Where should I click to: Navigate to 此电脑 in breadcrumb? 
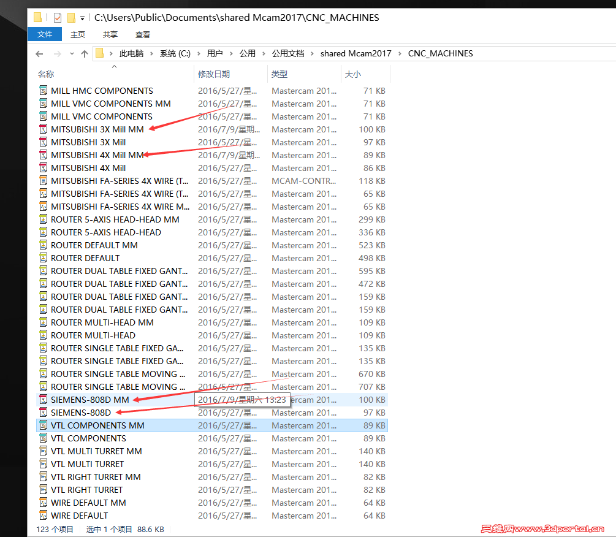(131, 53)
